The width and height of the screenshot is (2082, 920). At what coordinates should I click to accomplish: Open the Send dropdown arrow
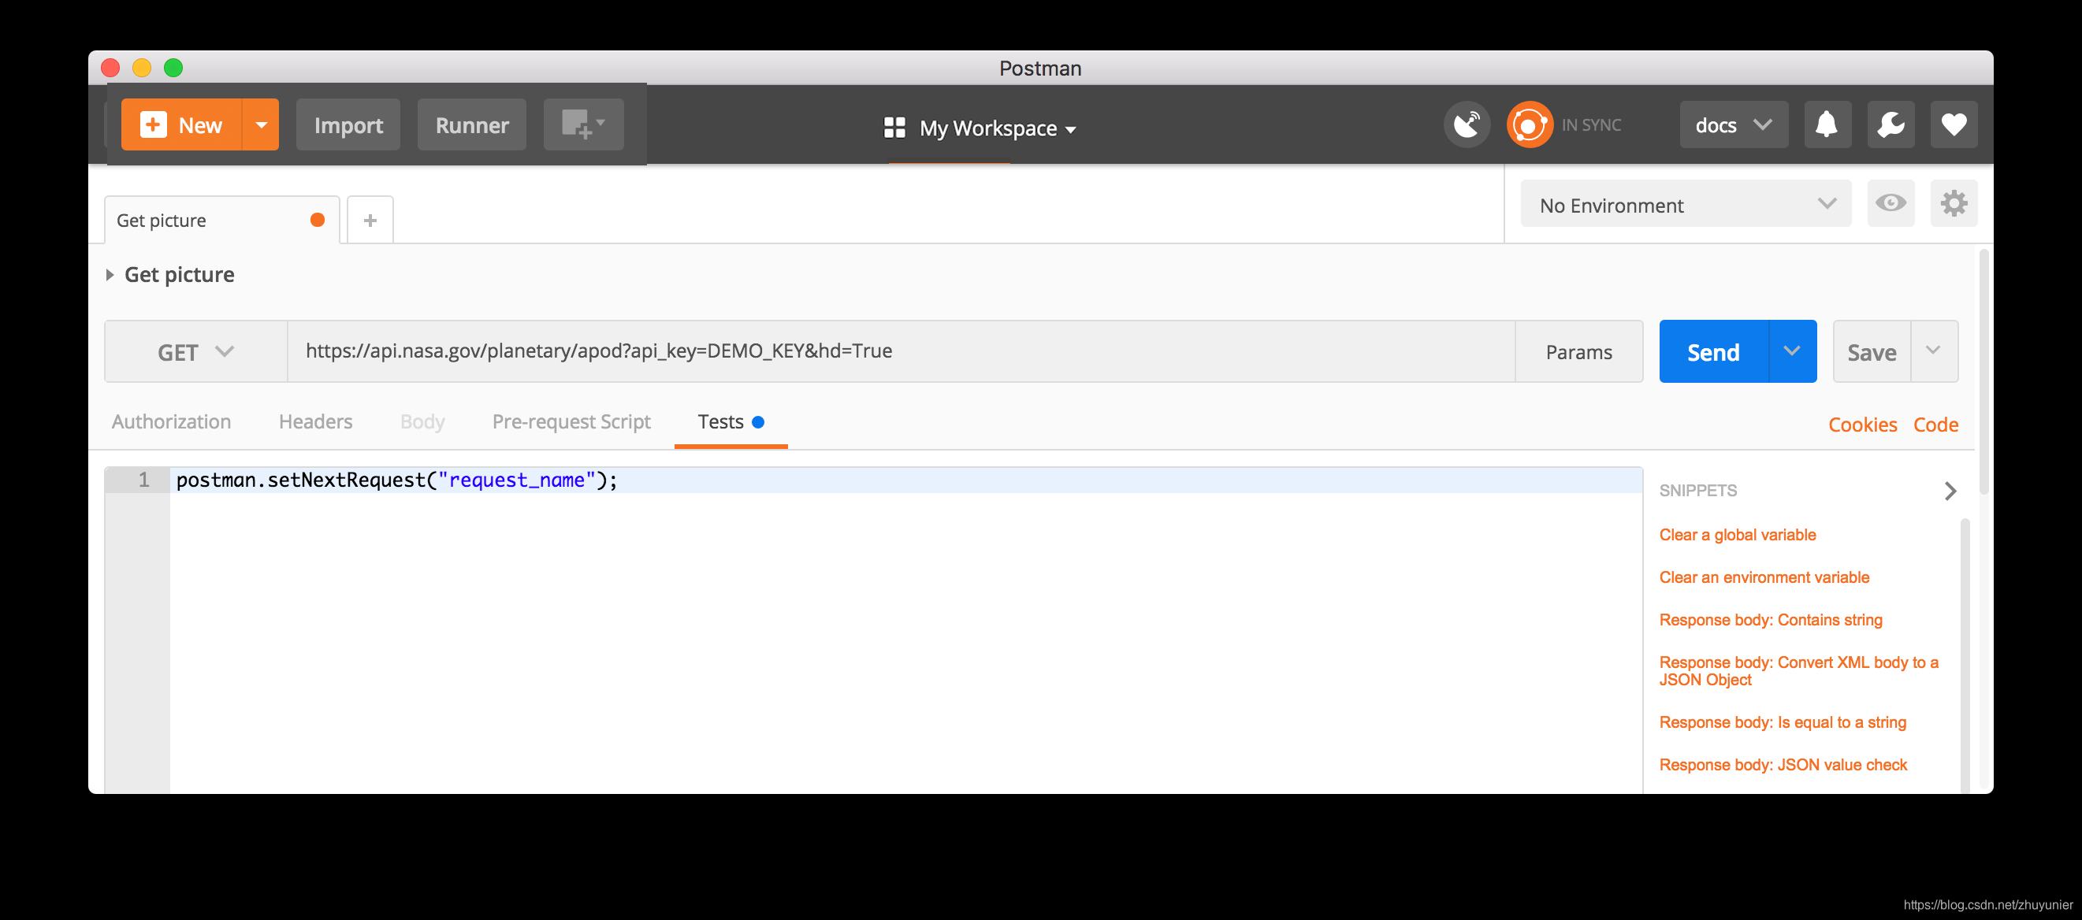tap(1793, 351)
